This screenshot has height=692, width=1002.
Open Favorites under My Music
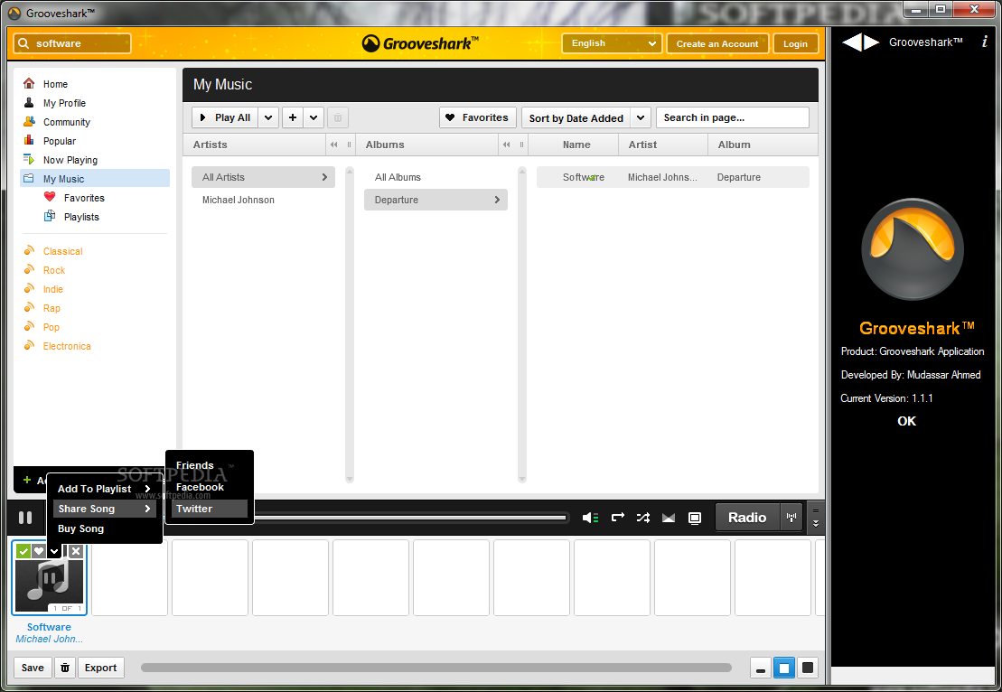pos(84,198)
